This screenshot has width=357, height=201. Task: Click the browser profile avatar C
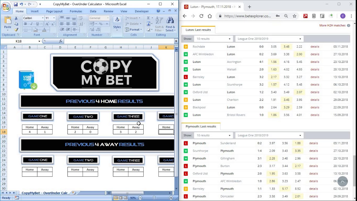(343, 16)
